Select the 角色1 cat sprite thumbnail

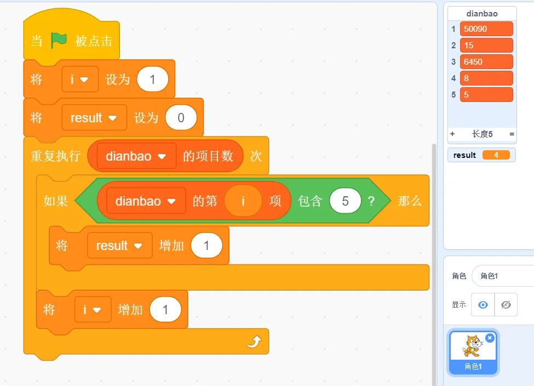[473, 353]
